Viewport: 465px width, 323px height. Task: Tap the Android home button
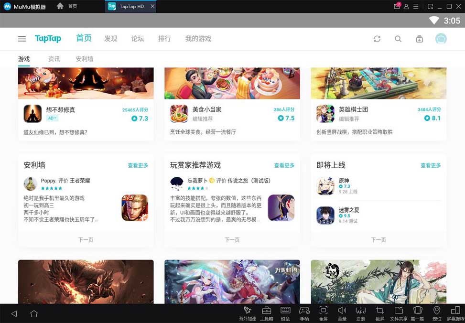point(34,313)
